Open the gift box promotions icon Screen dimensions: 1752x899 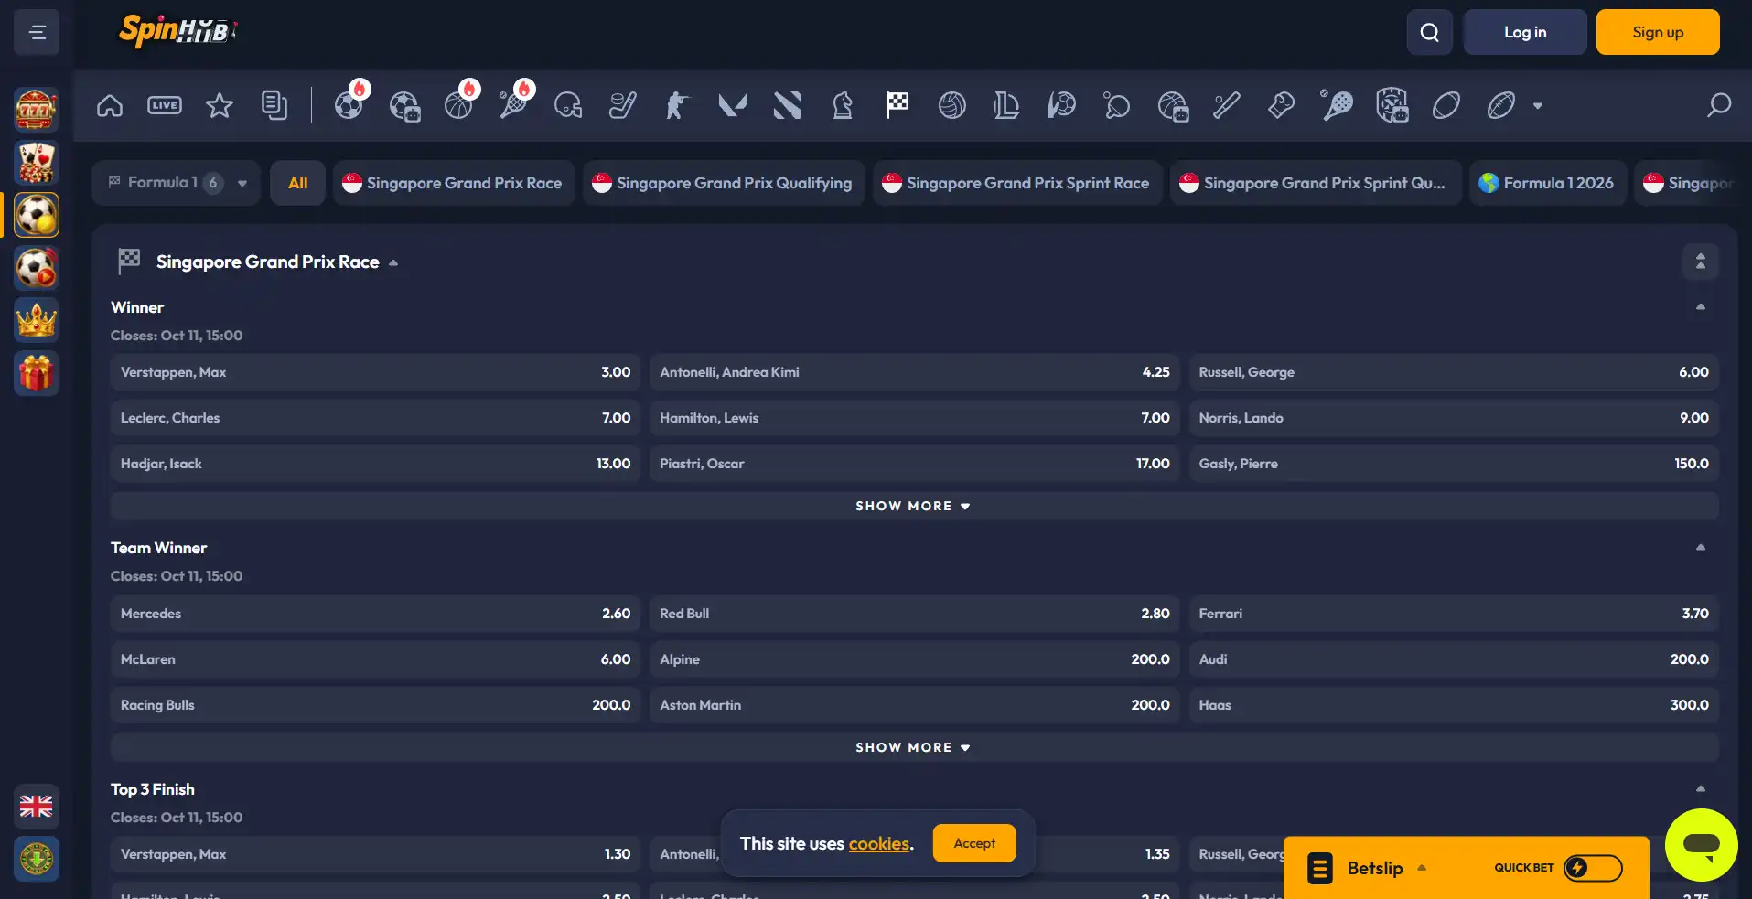[37, 373]
